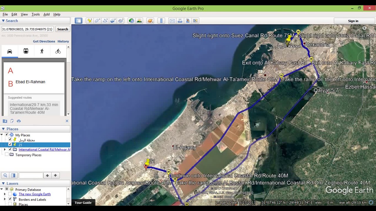
Task: Show historical imagery with the clock icon
Action: coord(131,21)
